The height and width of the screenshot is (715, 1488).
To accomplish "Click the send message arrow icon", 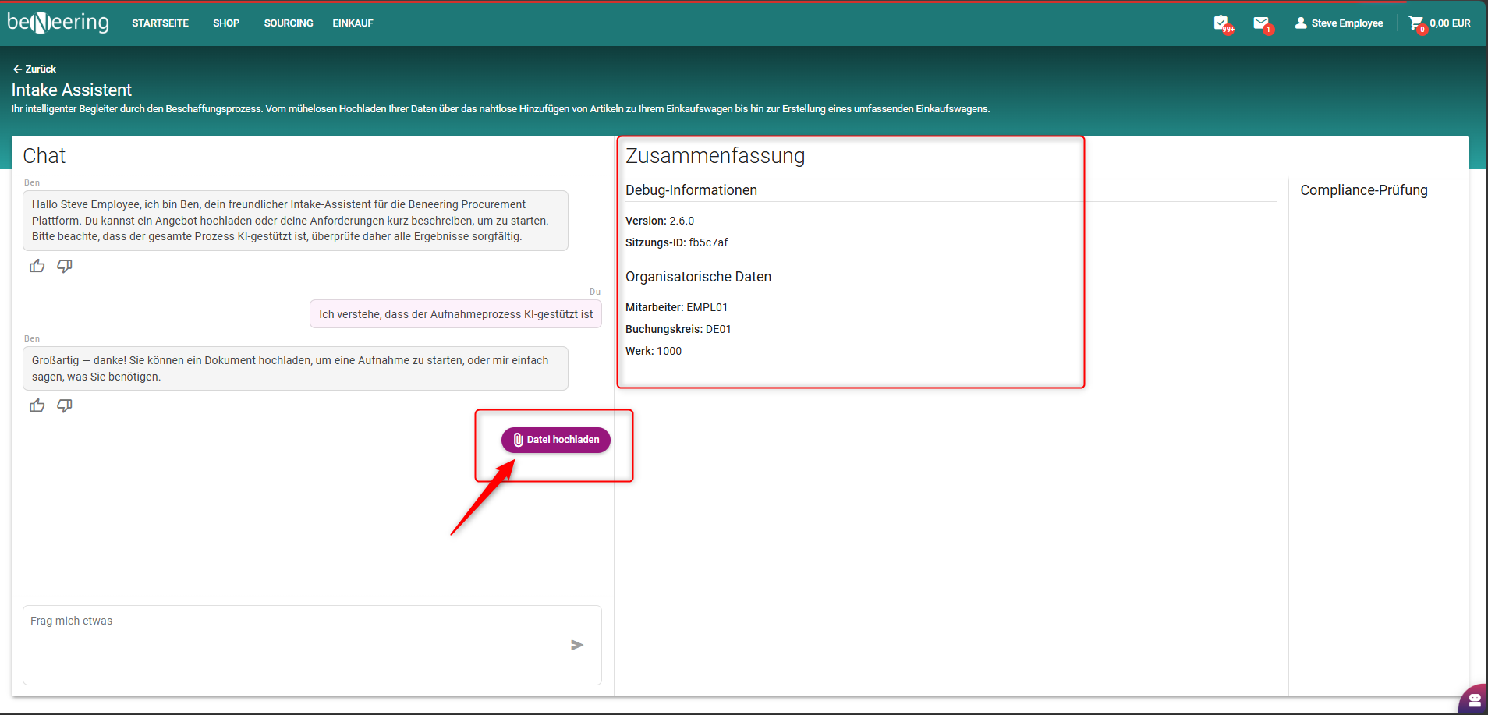I will (x=577, y=645).
